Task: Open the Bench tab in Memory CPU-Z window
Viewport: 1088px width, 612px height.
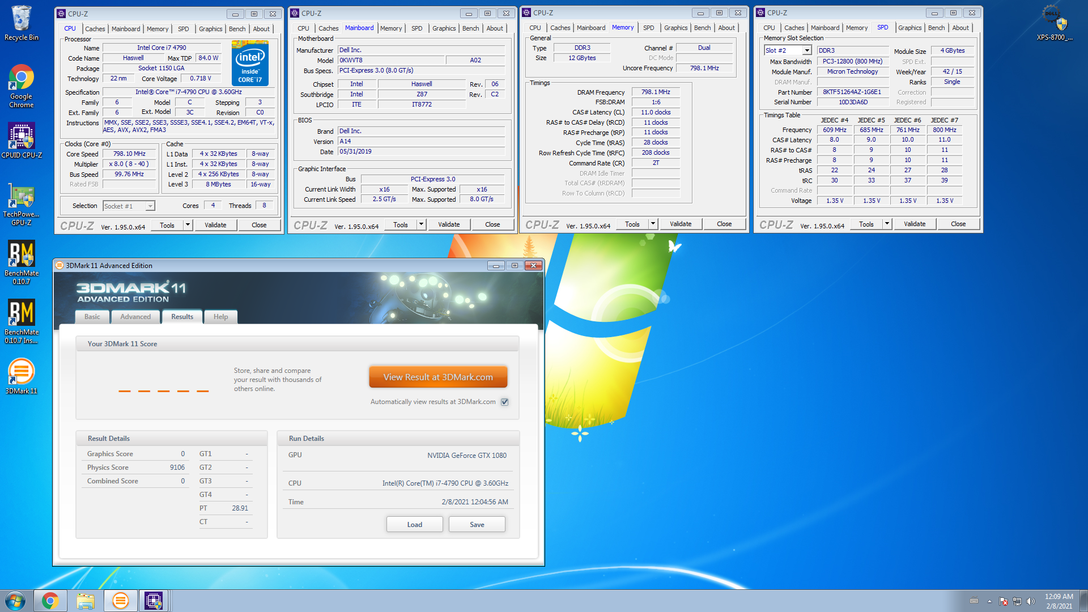Action: tap(702, 28)
